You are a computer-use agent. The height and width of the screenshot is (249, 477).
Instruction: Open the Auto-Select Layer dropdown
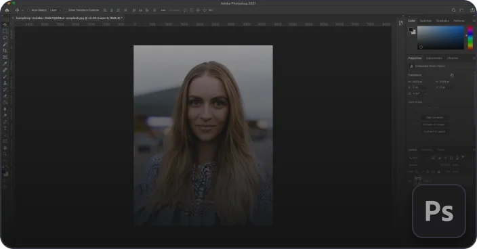[55, 10]
